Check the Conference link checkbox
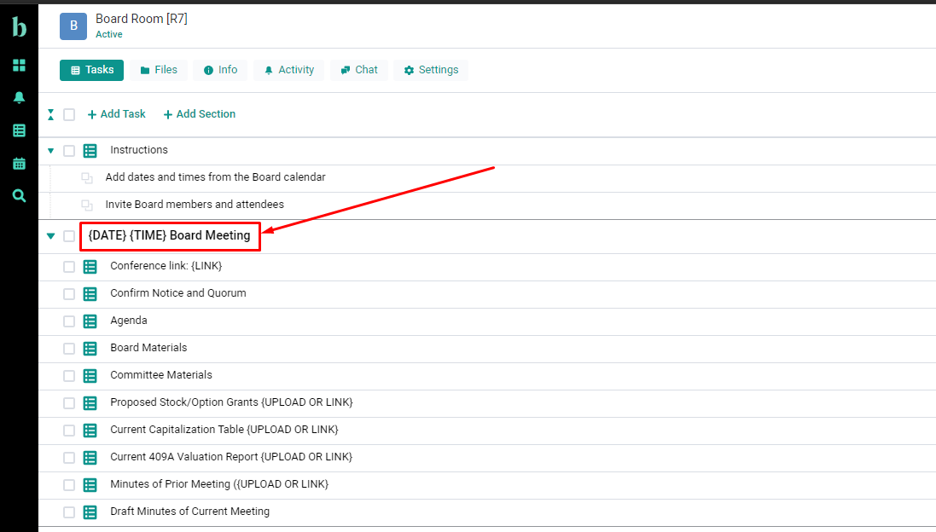This screenshot has width=936, height=532. [x=69, y=267]
